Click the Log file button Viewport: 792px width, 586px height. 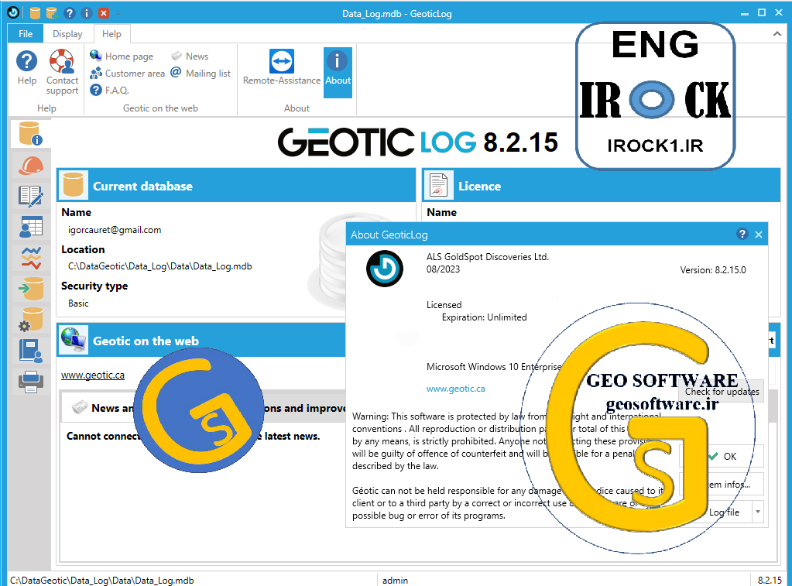click(x=715, y=512)
